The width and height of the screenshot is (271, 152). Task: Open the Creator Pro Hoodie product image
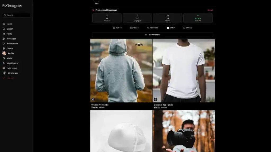(121, 70)
